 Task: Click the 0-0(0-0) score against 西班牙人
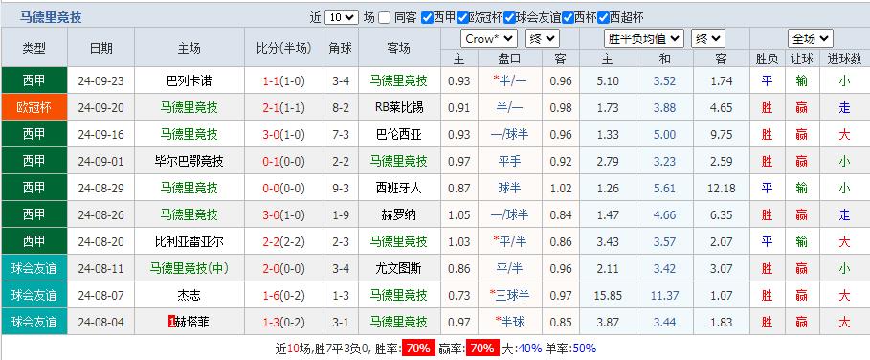283,188
